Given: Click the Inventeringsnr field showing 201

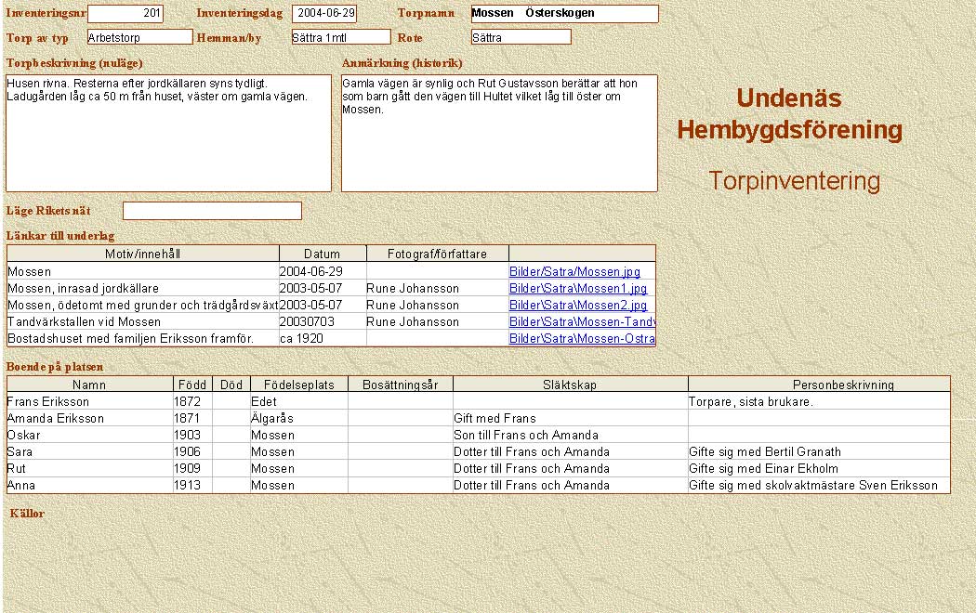Looking at the screenshot, I should click(x=125, y=13).
